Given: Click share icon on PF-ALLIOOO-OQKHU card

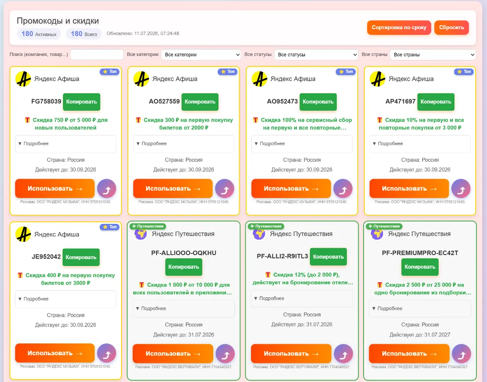Looking at the screenshot, I should click(x=225, y=354).
